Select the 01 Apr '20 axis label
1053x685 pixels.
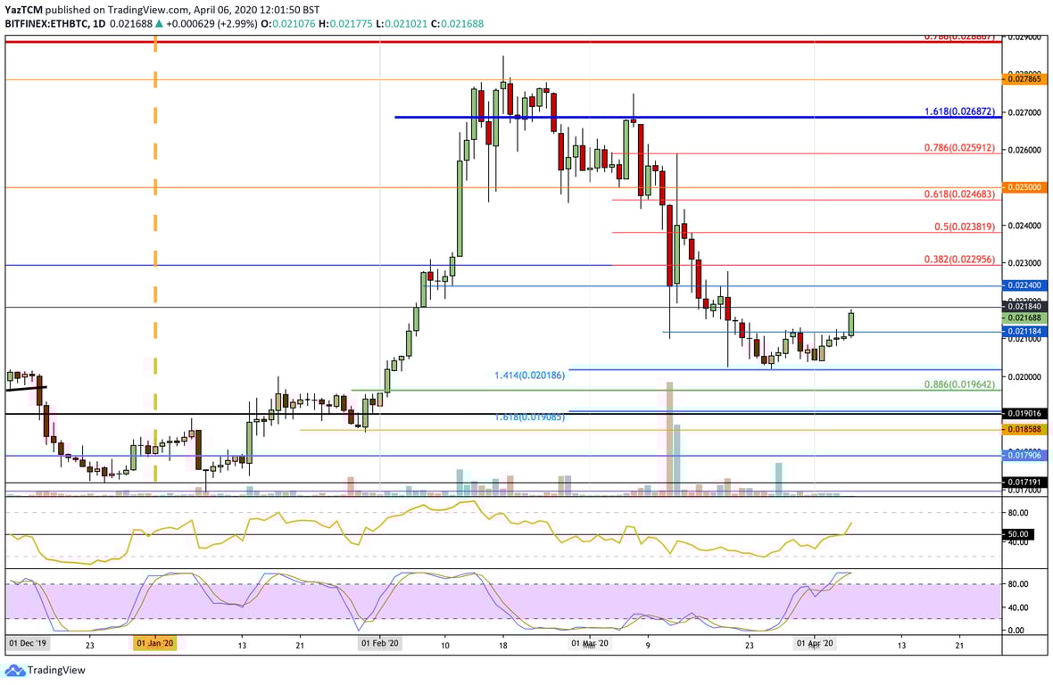click(815, 641)
